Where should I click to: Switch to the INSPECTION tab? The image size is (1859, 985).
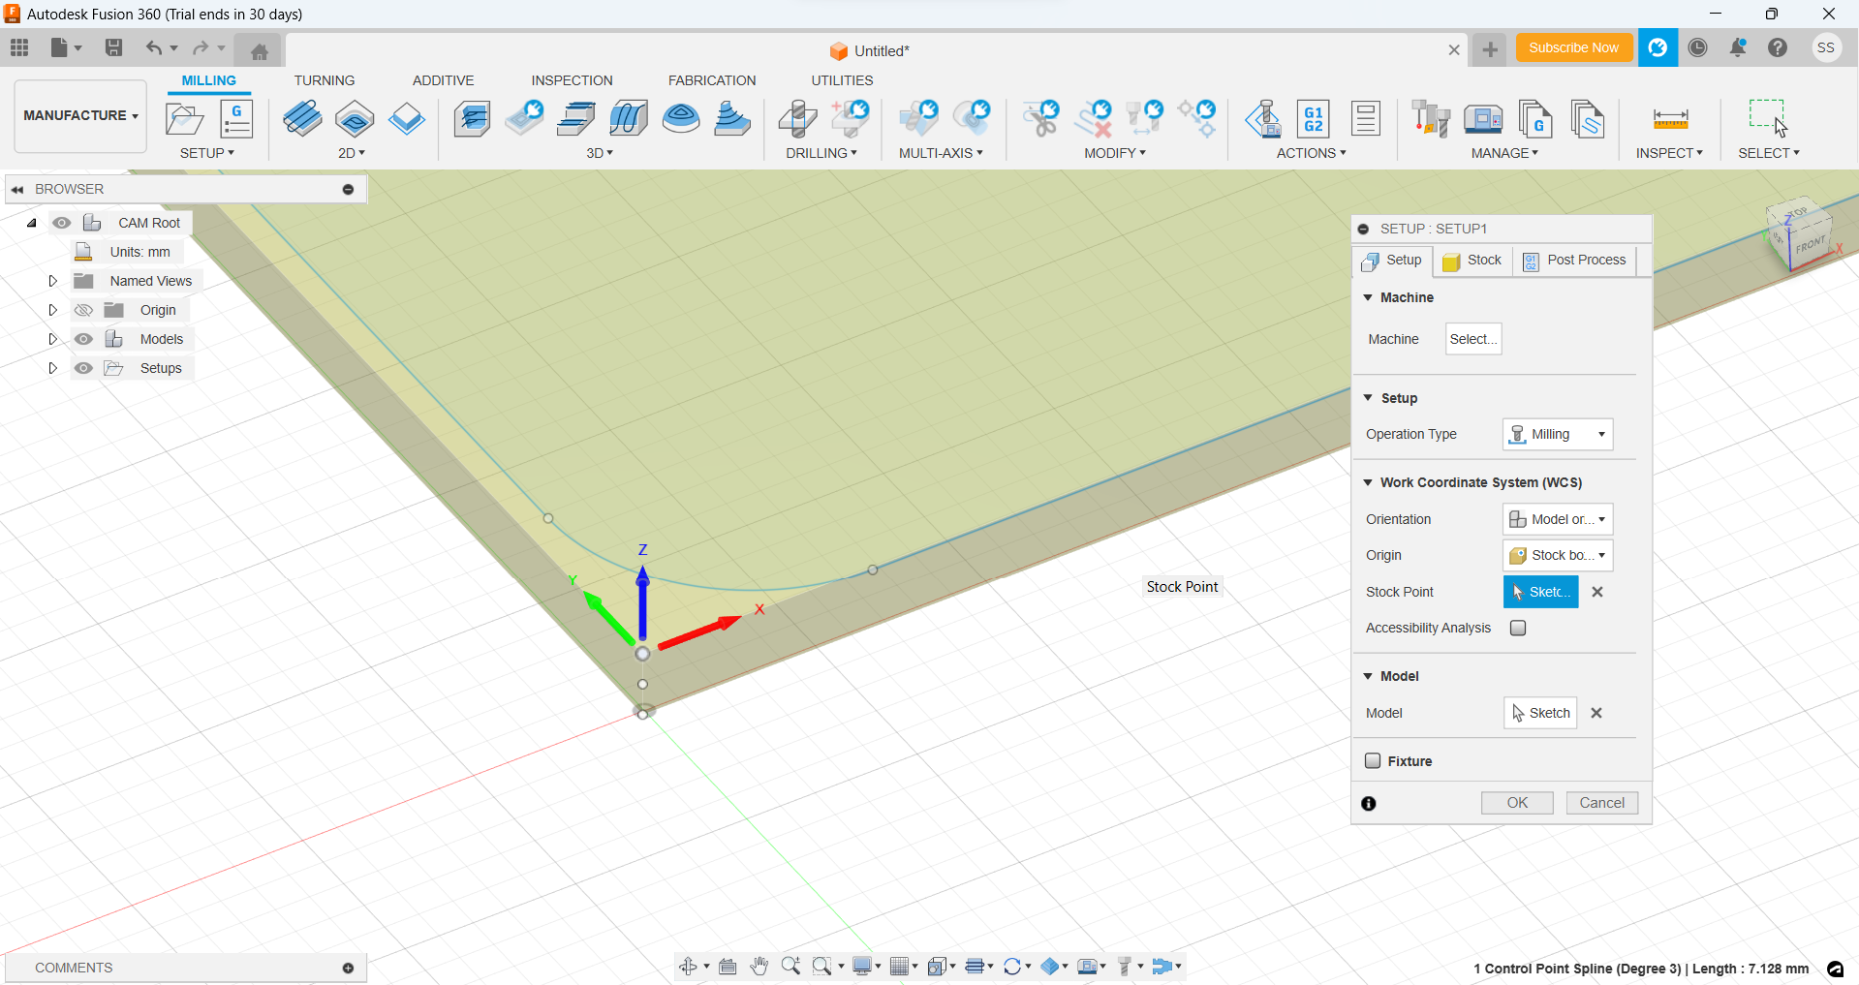572,80
